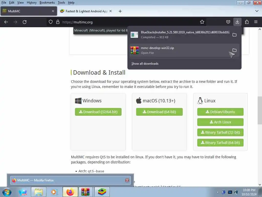Bookmark this page with the star icon

(x=202, y=22)
